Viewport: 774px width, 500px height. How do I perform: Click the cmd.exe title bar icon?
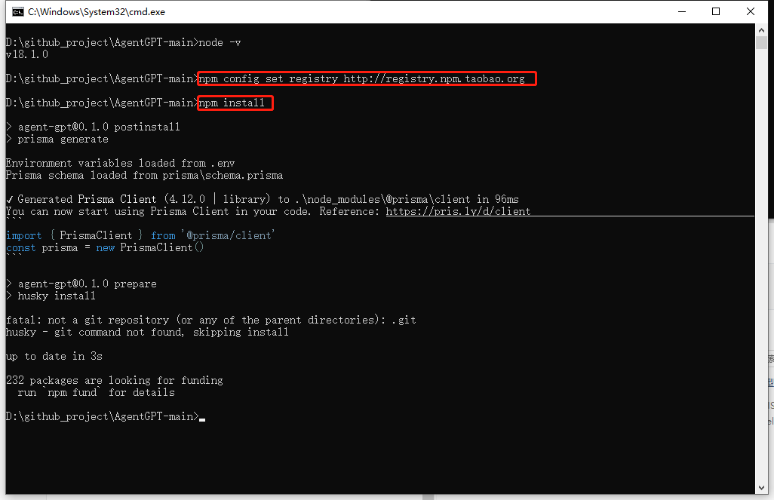coord(18,12)
